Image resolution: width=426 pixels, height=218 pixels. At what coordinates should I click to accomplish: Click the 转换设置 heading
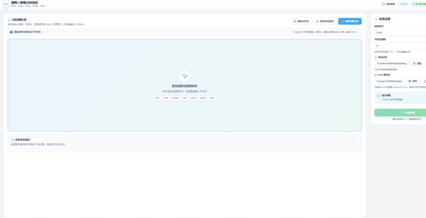(384, 19)
